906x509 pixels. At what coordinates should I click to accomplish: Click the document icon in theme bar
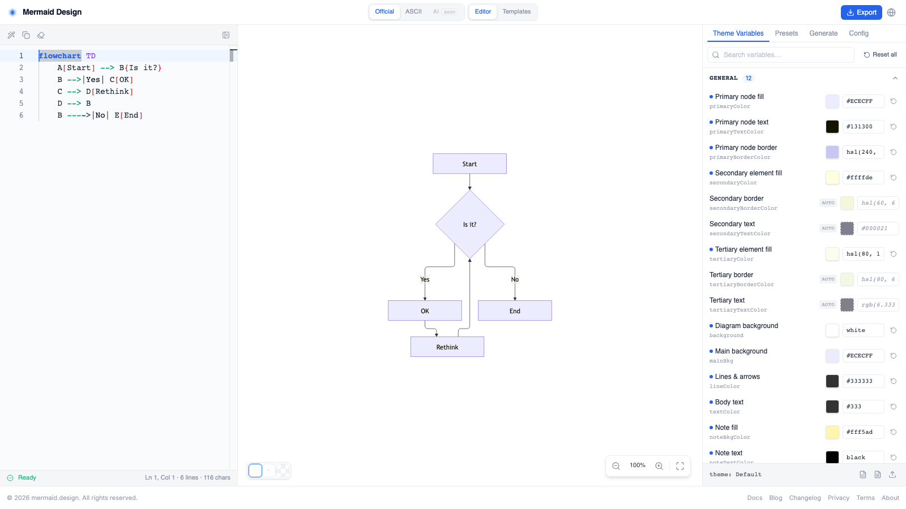tap(878, 475)
